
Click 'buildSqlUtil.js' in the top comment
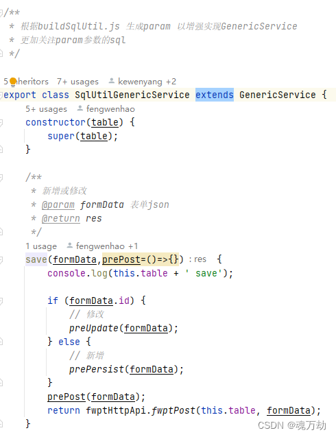(x=79, y=27)
